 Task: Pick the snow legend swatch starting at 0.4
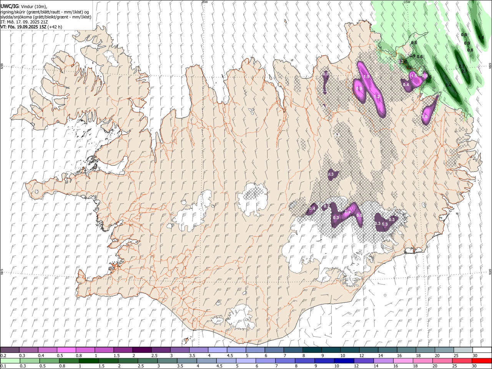pyautogui.click(x=48, y=350)
